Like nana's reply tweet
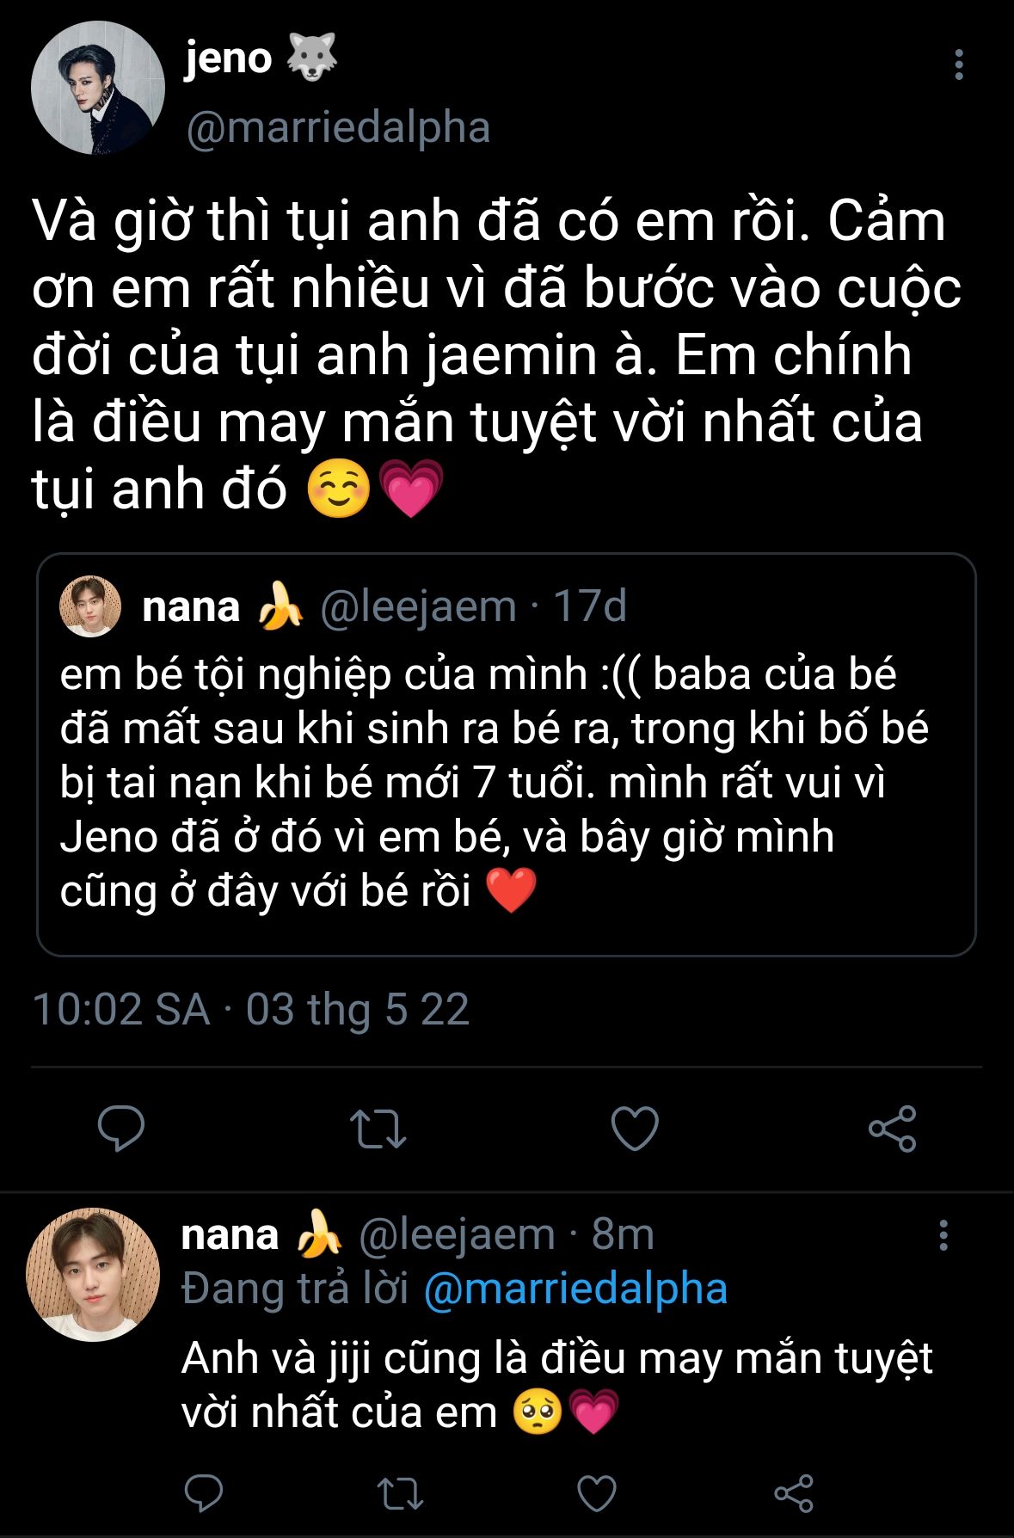The height and width of the screenshot is (1538, 1014). click(597, 1492)
